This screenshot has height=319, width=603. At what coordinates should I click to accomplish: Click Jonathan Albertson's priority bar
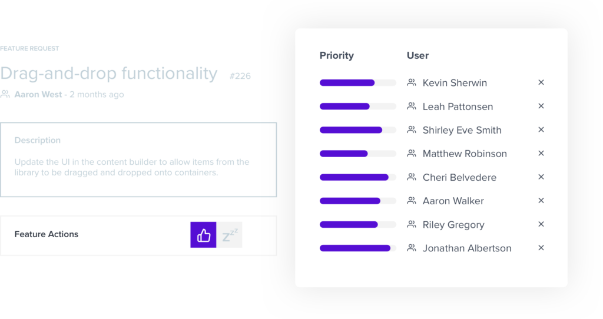(357, 248)
